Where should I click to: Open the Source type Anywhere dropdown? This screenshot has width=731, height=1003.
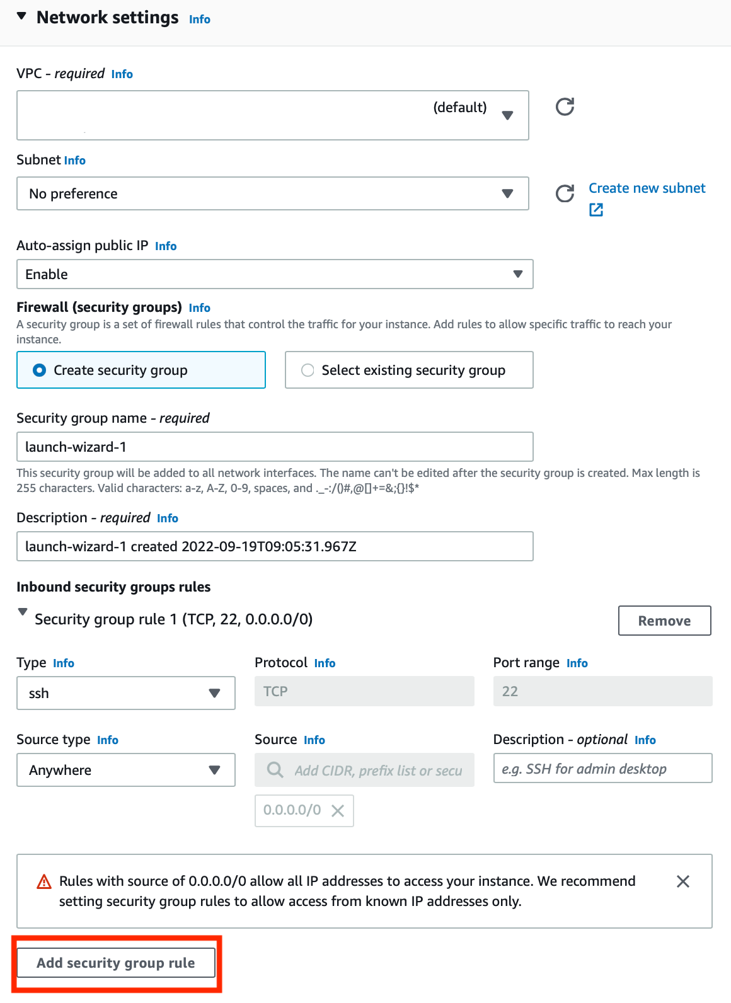click(x=126, y=770)
